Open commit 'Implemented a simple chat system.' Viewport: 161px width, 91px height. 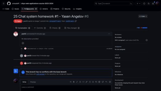click(41, 49)
